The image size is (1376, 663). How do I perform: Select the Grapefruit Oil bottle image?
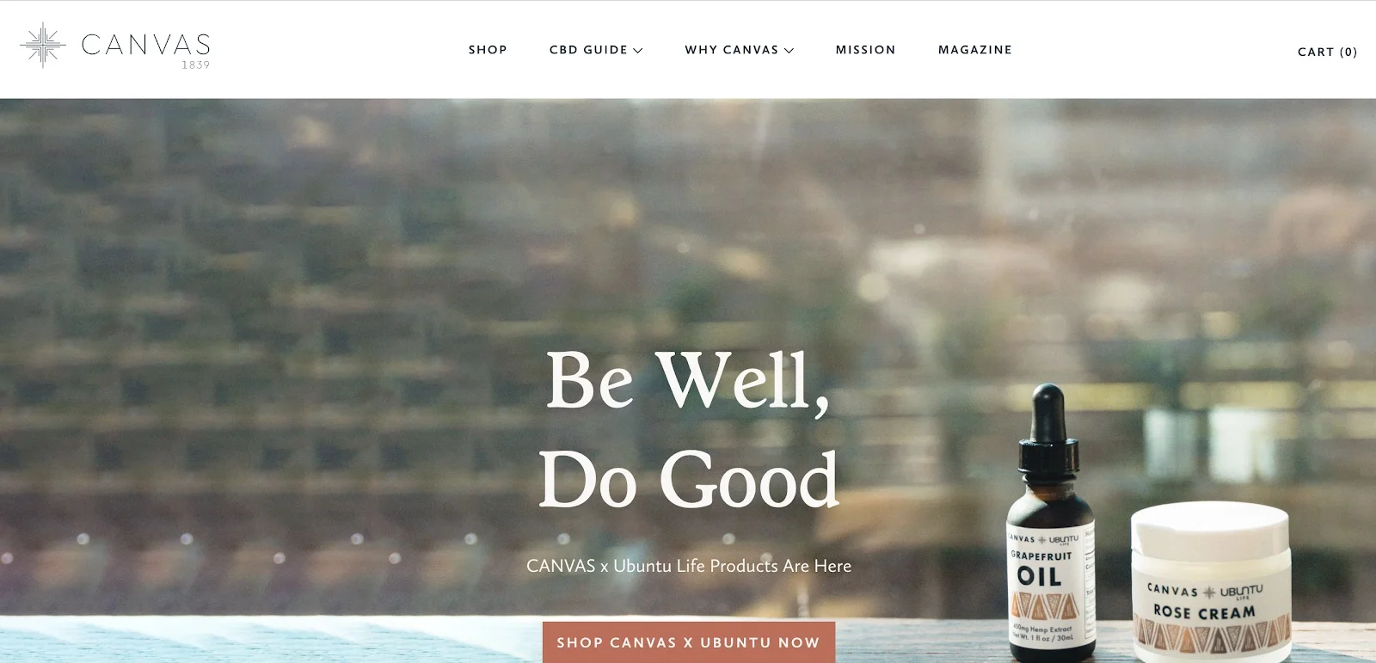pos(1051,523)
